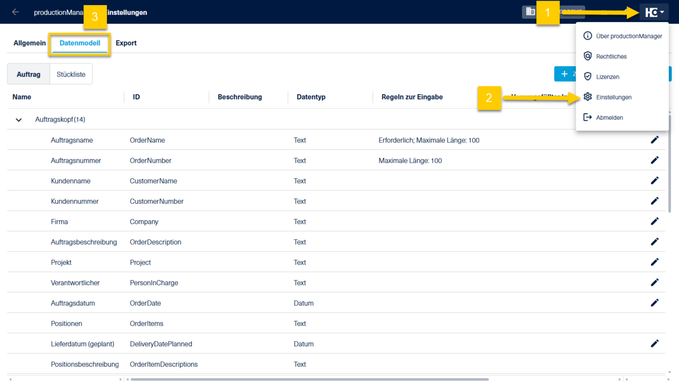Open the user profile dropdown menu
The height and width of the screenshot is (382, 679).
[x=654, y=12]
